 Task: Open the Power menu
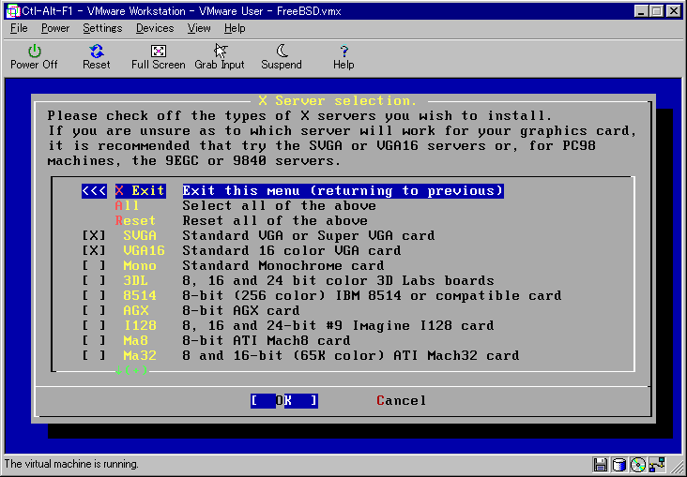click(x=55, y=28)
